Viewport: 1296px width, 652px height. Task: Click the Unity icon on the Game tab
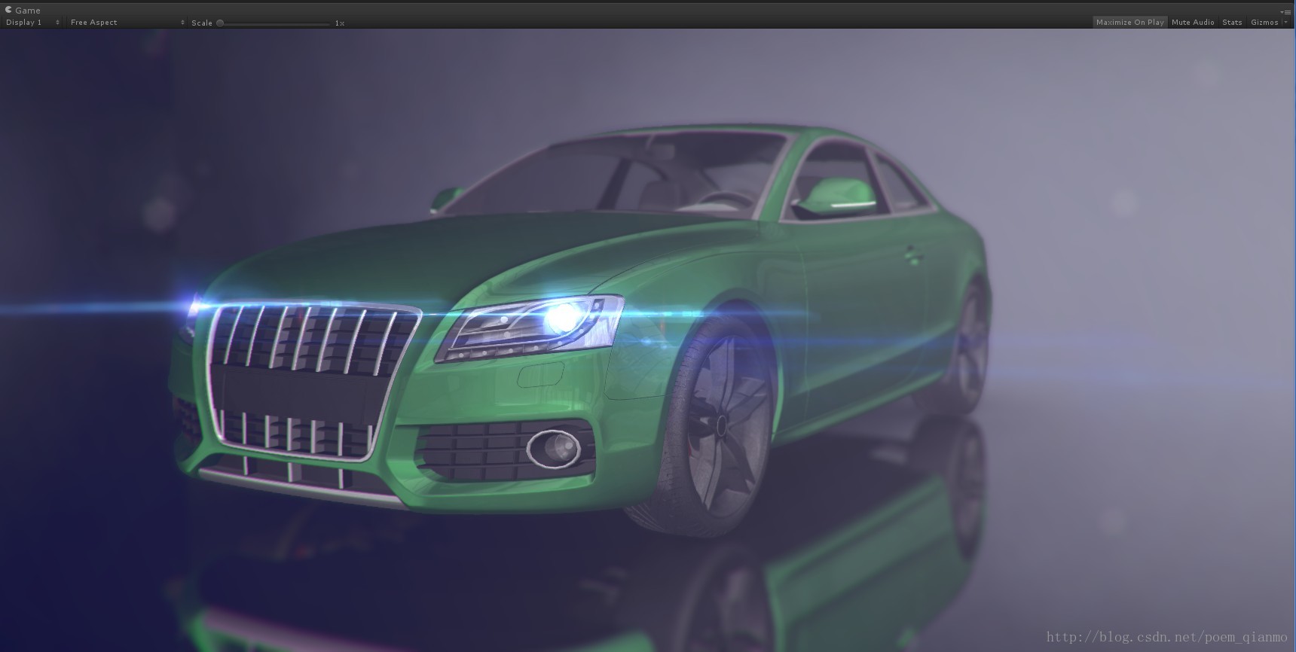[x=8, y=10]
